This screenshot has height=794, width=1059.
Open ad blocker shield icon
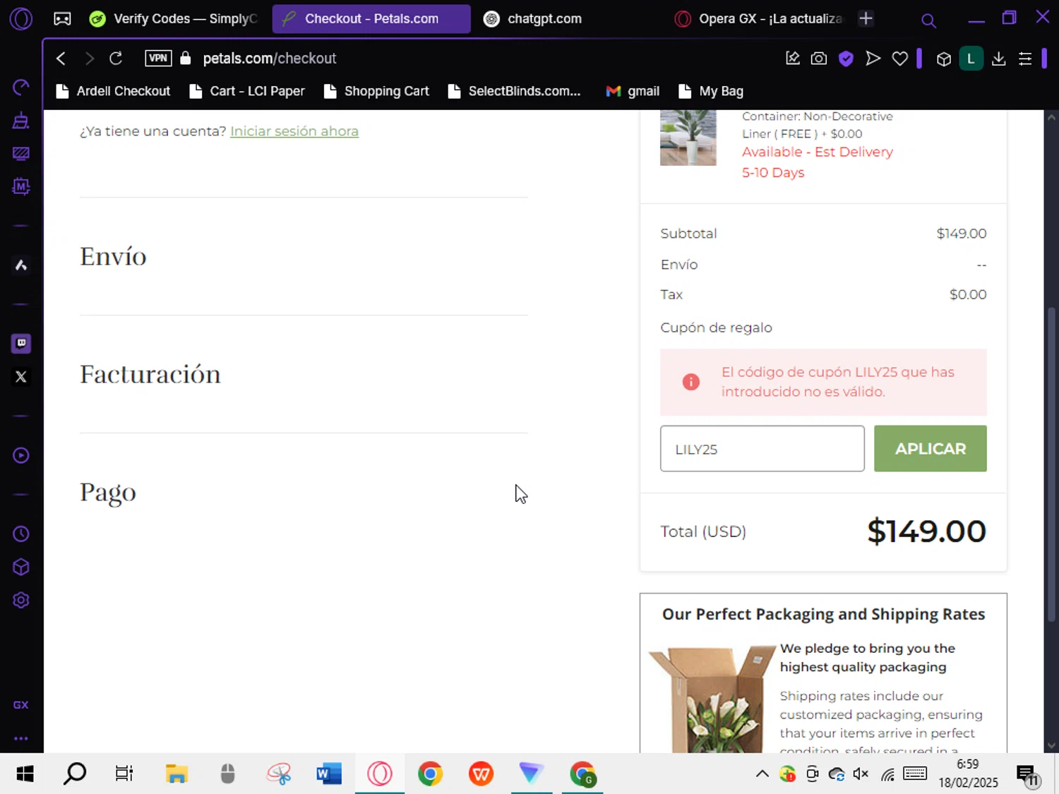(x=846, y=59)
